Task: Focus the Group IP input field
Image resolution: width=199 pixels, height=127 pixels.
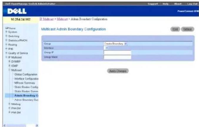Action: click(x=117, y=52)
